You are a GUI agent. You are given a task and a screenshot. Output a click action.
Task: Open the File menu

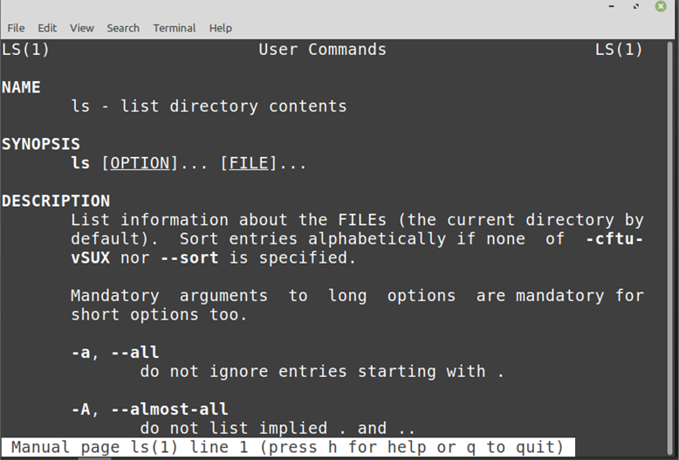[16, 28]
